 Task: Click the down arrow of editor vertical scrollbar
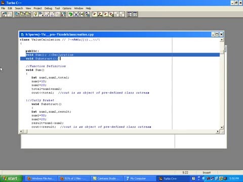222,127
